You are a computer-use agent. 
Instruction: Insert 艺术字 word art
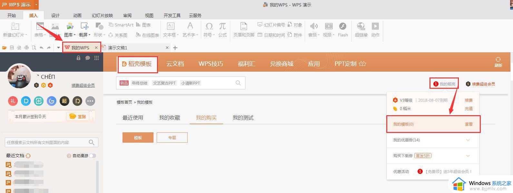[190, 30]
